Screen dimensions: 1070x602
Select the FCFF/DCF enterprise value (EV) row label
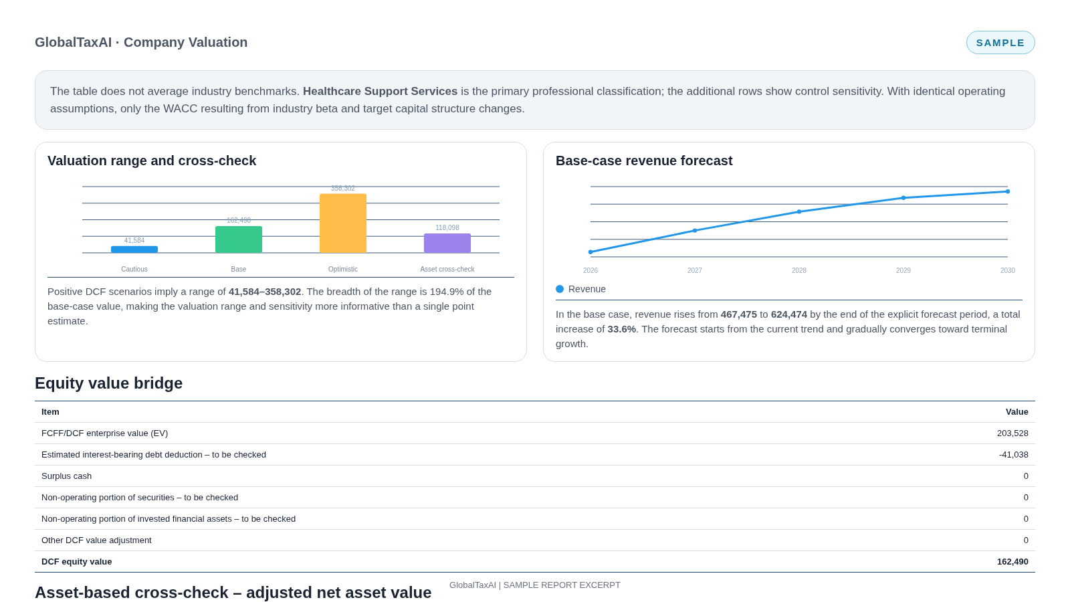click(x=104, y=433)
